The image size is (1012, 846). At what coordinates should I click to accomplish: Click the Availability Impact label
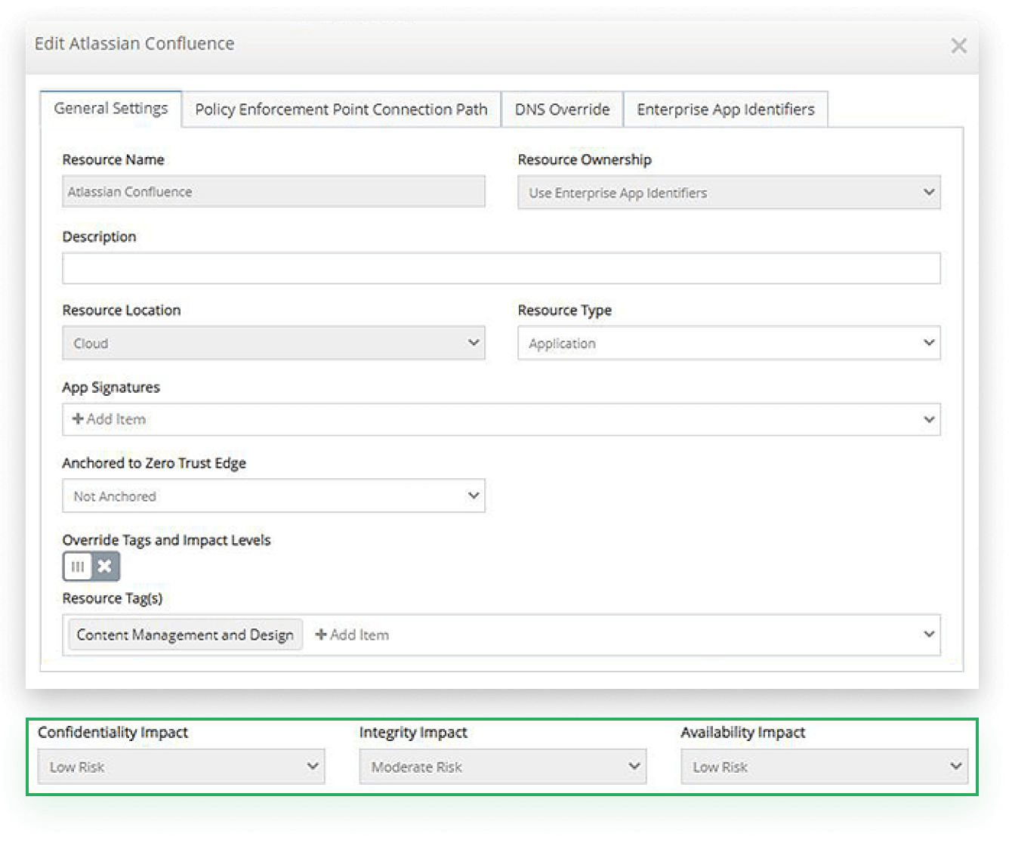[743, 733]
